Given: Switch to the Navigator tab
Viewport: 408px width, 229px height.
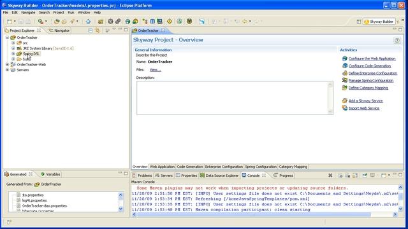Looking at the screenshot, I should [x=59, y=31].
